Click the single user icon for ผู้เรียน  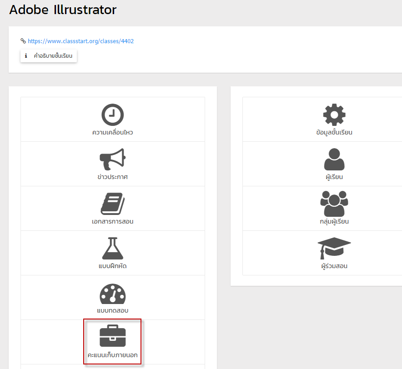coord(334,159)
